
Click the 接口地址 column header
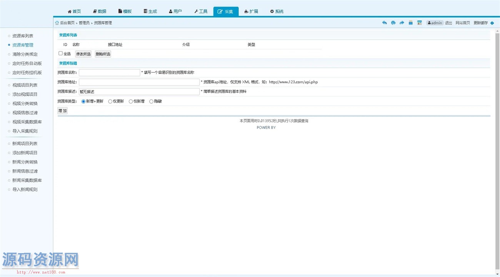coord(115,45)
